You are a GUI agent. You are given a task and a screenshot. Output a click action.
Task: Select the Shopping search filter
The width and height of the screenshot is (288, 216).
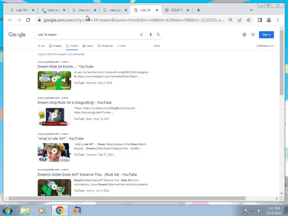point(105,46)
